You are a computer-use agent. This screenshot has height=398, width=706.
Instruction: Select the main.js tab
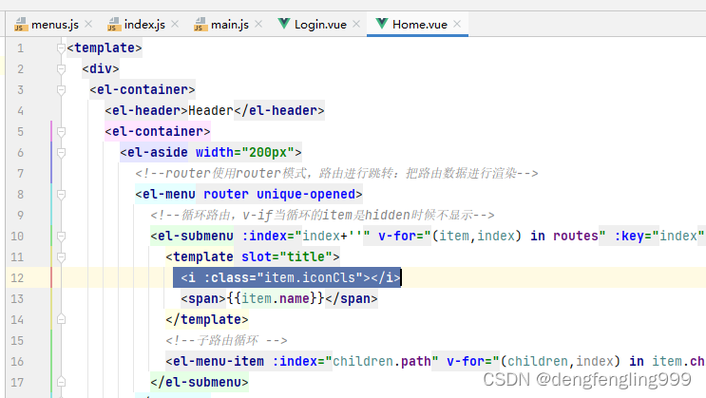230,25
